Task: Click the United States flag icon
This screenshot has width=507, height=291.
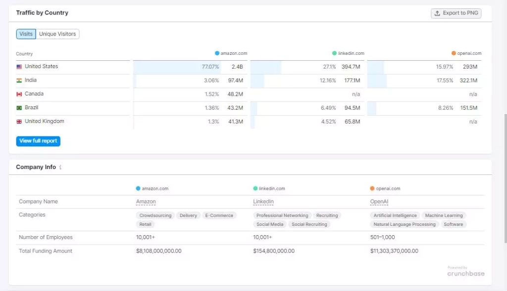Action: pos(19,67)
